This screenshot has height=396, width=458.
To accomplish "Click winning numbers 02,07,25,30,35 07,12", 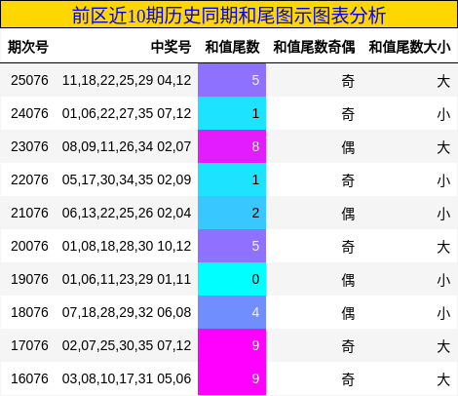I will [127, 345].
